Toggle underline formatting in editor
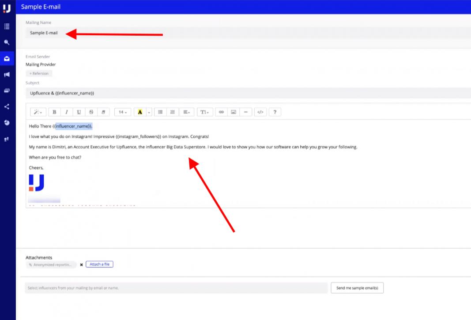The width and height of the screenshot is (471, 320). click(79, 112)
